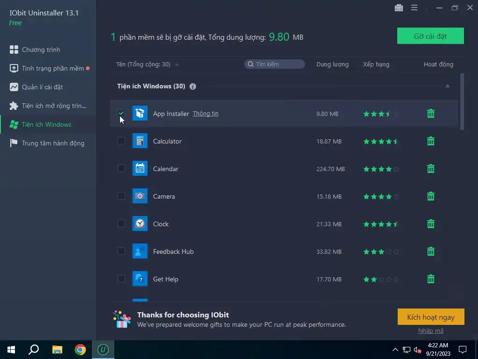Image resolution: width=478 pixels, height=359 pixels.
Task: Launch File Explorer from taskbar
Action: (x=57, y=350)
